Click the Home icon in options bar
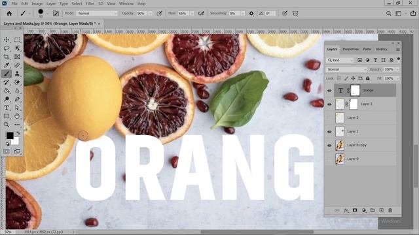The height and width of the screenshot is (235, 419). (9, 13)
